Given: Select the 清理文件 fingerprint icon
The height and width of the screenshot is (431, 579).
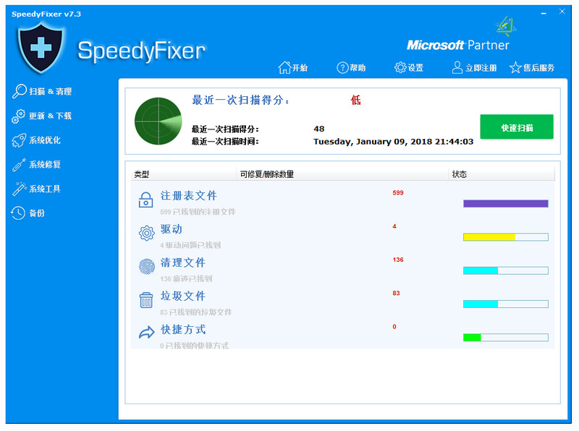Looking at the screenshot, I should pyautogui.click(x=146, y=266).
